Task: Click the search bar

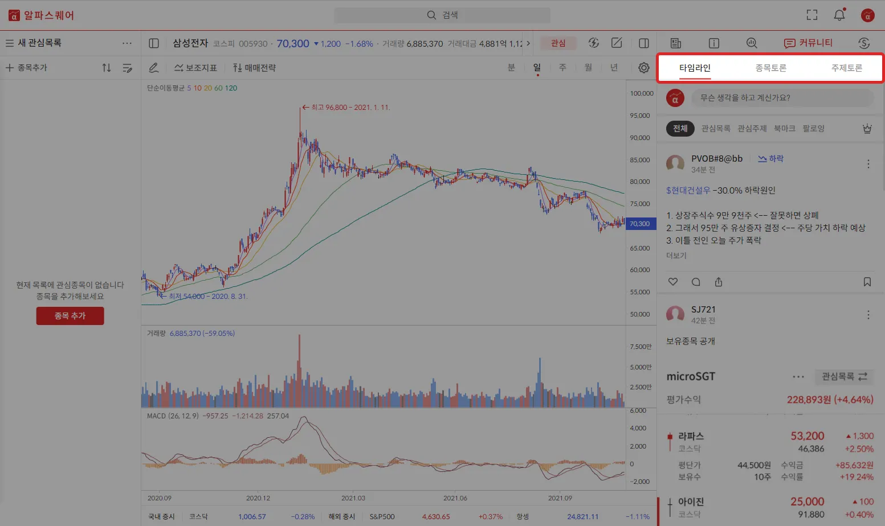Action: (442, 15)
